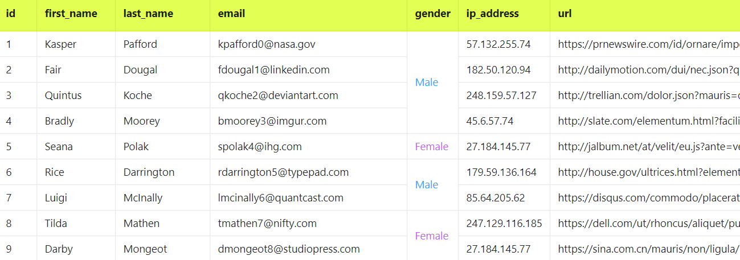Select last name cell McInally

coord(163,197)
